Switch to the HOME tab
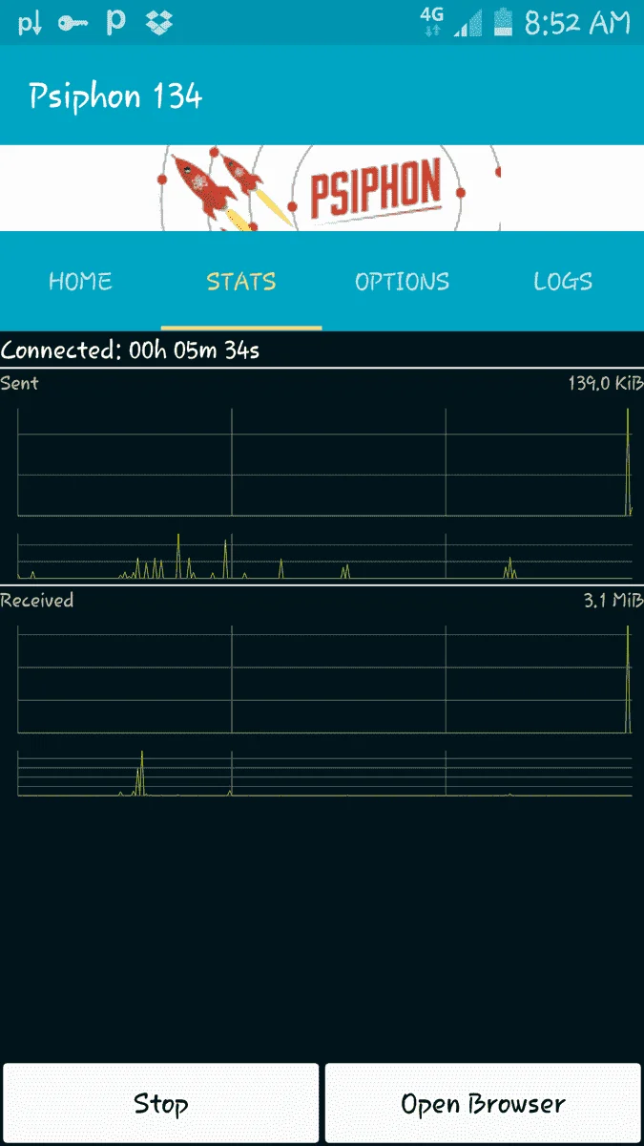Screen dimensions: 644x1146 click(x=80, y=282)
